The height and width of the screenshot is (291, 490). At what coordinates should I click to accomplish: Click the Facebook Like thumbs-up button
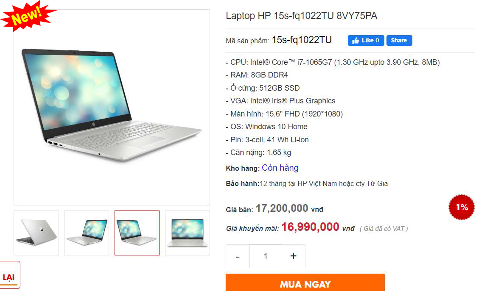tap(366, 40)
